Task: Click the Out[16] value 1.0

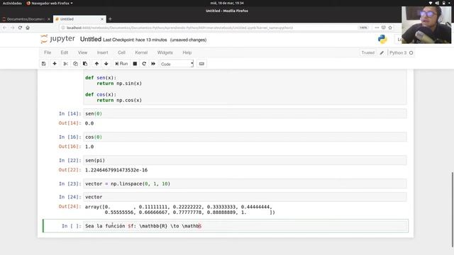Action: pos(89,147)
